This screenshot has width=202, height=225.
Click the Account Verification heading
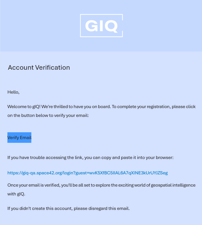point(39,67)
